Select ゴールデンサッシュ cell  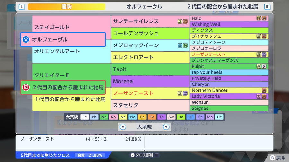tap(150, 33)
